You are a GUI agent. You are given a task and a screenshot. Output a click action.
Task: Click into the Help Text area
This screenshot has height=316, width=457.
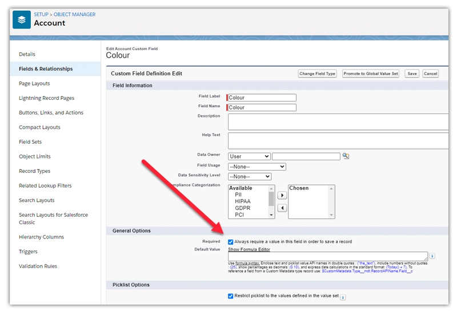click(338, 141)
